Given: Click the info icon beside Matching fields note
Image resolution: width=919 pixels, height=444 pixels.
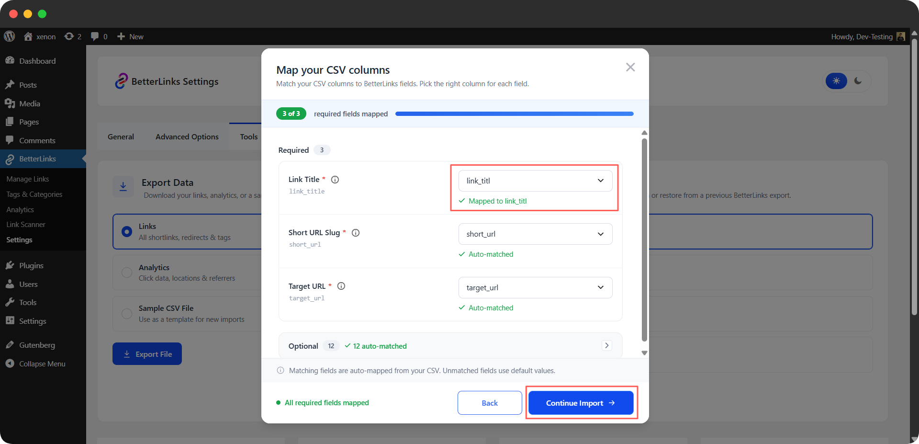Looking at the screenshot, I should (x=280, y=370).
